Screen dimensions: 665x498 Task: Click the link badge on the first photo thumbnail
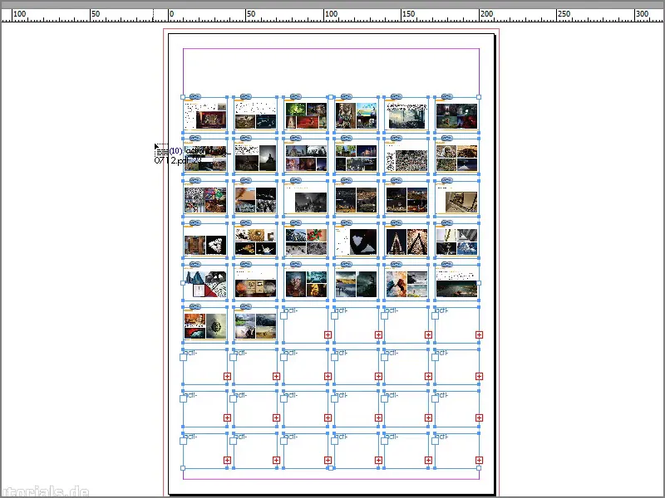pos(195,96)
